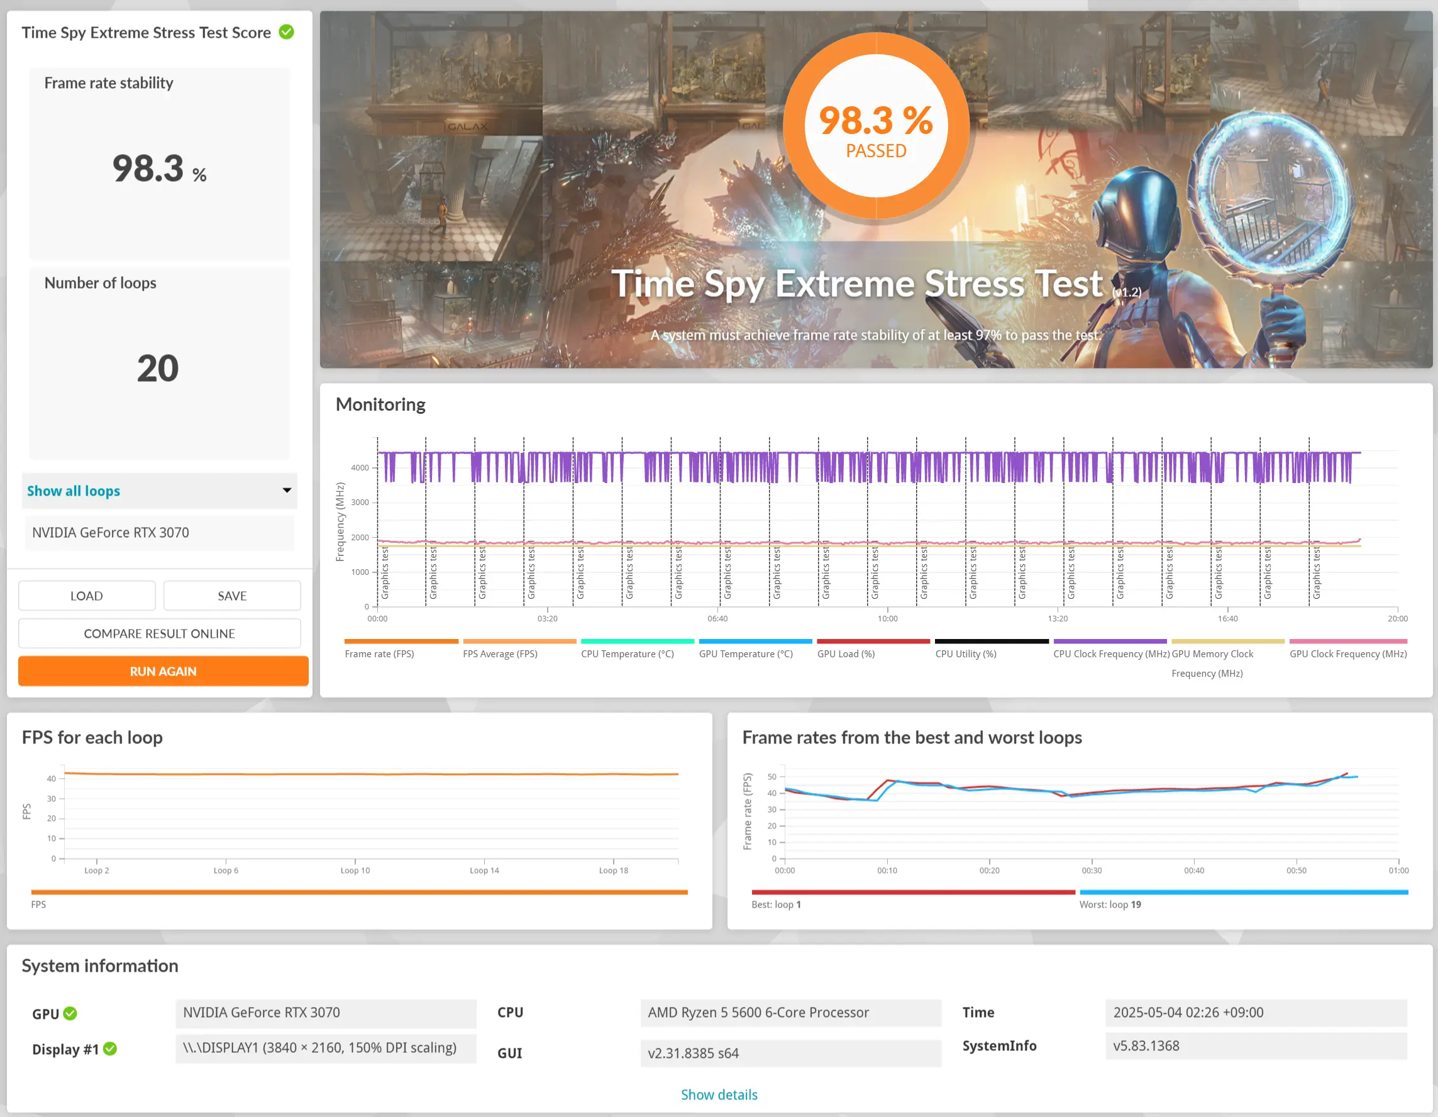Click the Monitoring panel heading

pos(380,404)
